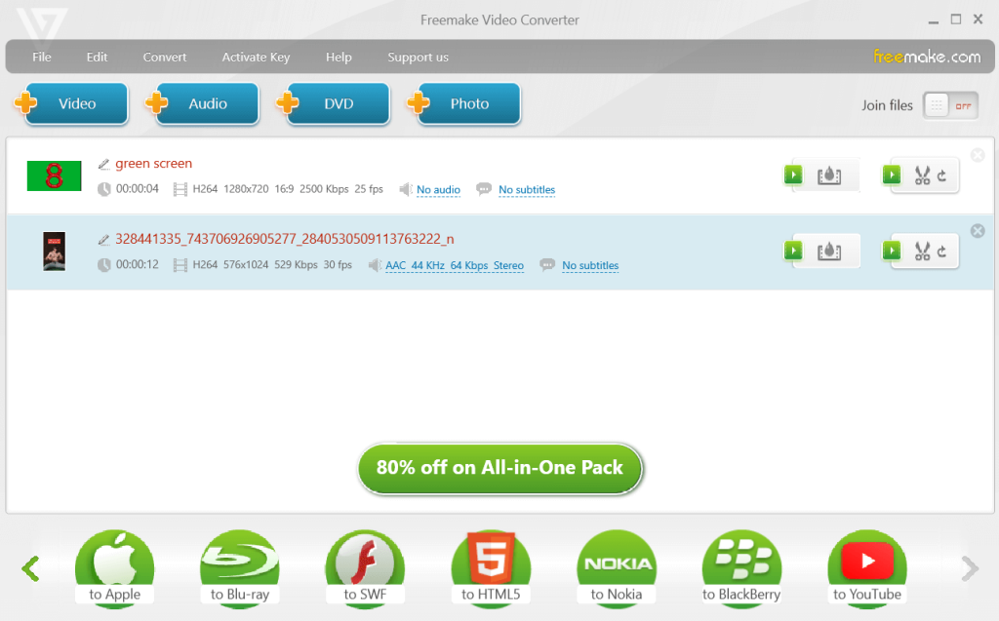Image resolution: width=999 pixels, height=621 pixels.
Task: Play 328441335 with watermark preview button
Action: tap(793, 251)
